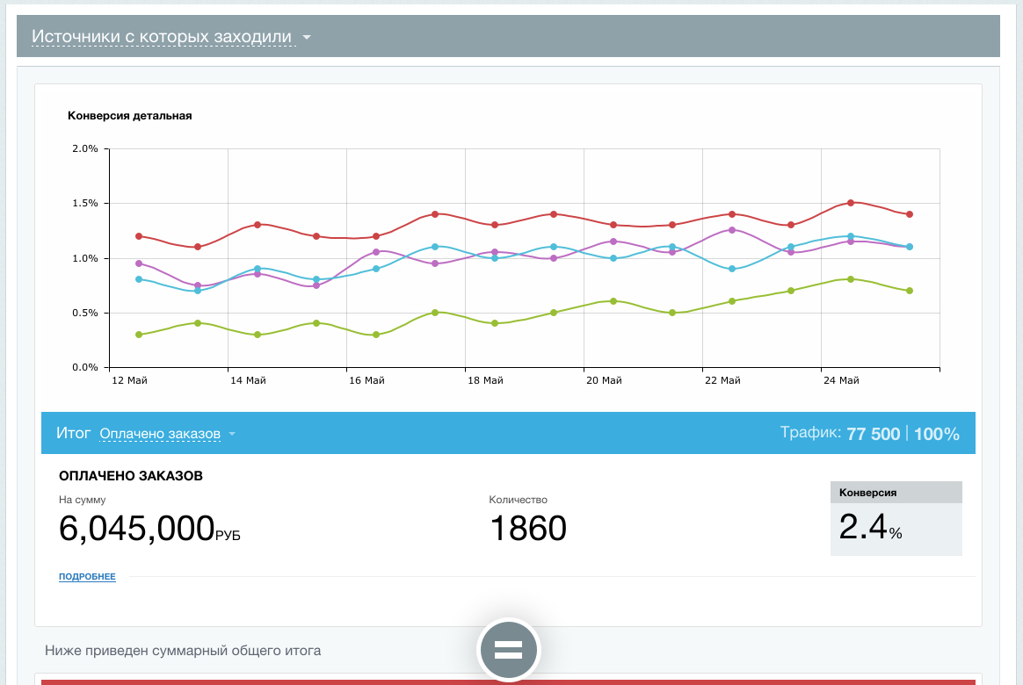This screenshot has height=685, width=1023.
Task: Click the green line's first data point
Action: pos(139,335)
